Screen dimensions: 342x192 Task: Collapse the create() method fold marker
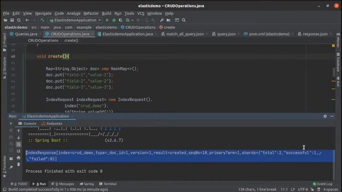pyautogui.click(x=26, y=57)
